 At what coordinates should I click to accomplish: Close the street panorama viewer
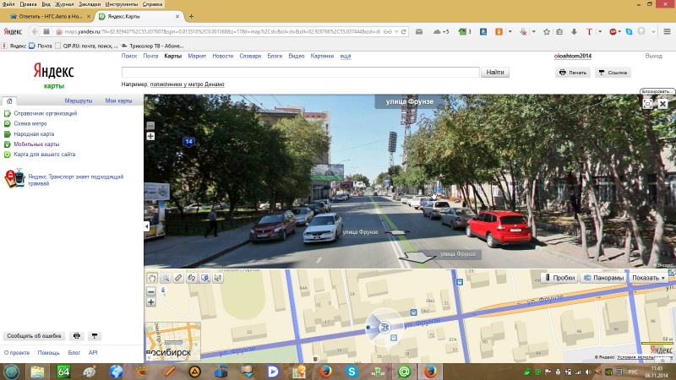662,104
